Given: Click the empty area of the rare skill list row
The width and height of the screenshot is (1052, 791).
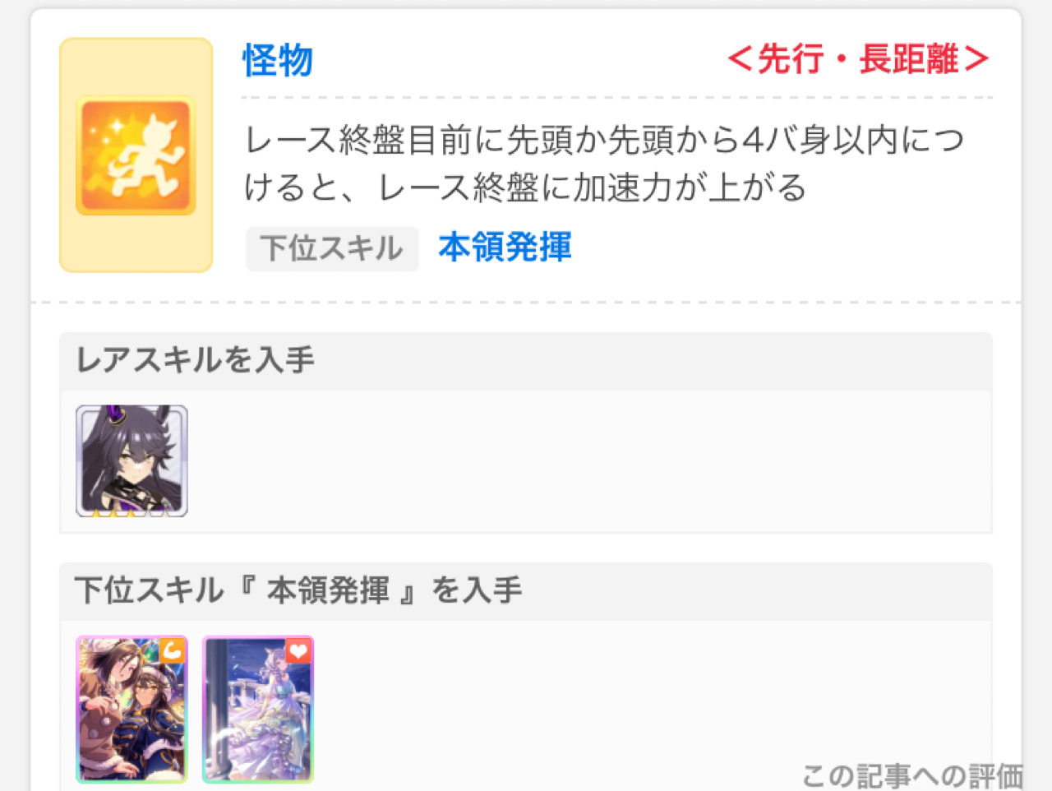Looking at the screenshot, I should click(588, 460).
